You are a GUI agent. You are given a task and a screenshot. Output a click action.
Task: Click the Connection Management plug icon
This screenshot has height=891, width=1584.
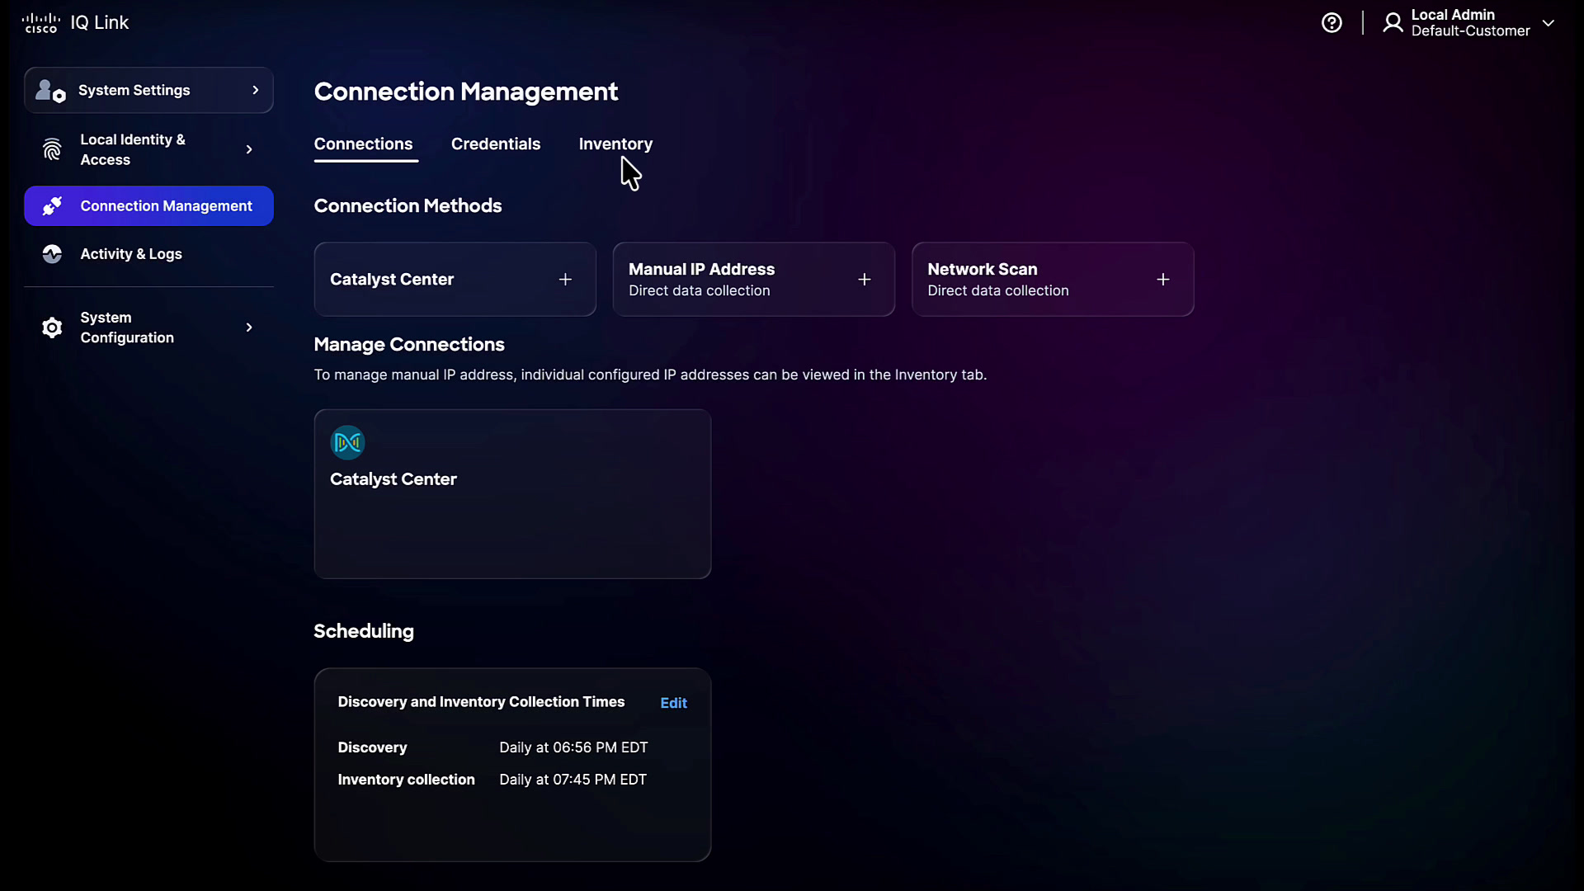[52, 205]
